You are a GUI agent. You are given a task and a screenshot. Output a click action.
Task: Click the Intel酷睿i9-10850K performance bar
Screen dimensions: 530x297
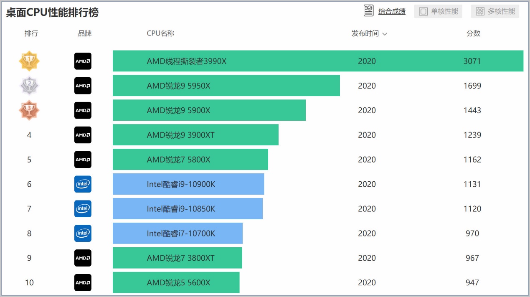pos(187,209)
